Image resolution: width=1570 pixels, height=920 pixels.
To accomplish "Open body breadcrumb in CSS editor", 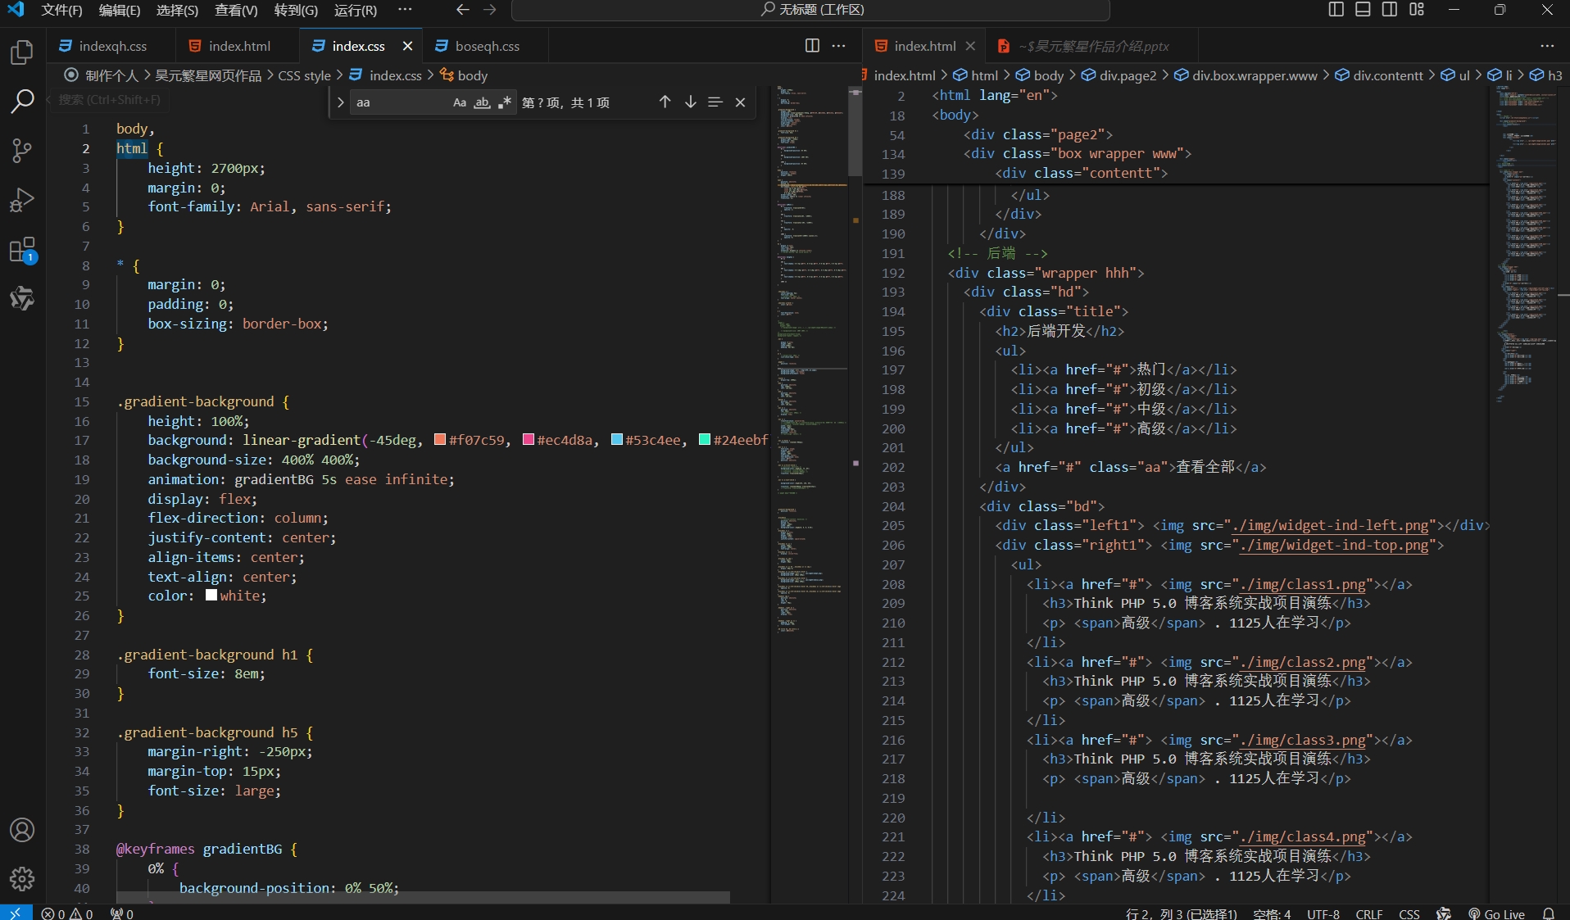I will (464, 75).
